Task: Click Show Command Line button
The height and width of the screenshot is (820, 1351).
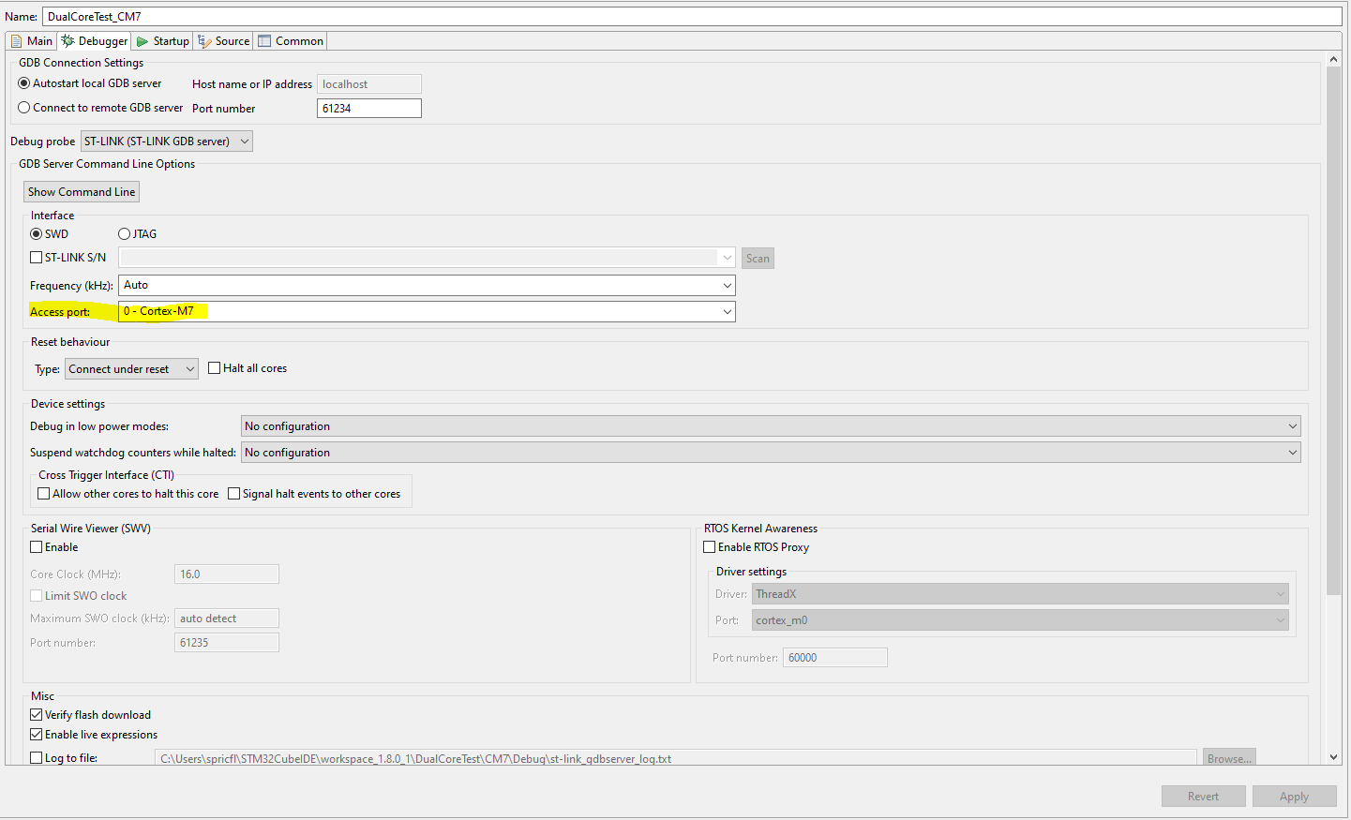Action: click(82, 192)
